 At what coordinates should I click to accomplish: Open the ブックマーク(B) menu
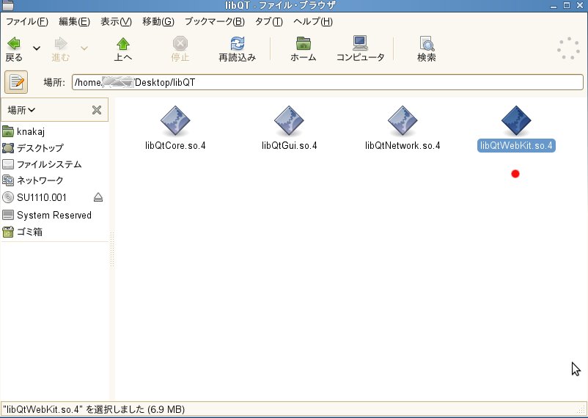215,22
